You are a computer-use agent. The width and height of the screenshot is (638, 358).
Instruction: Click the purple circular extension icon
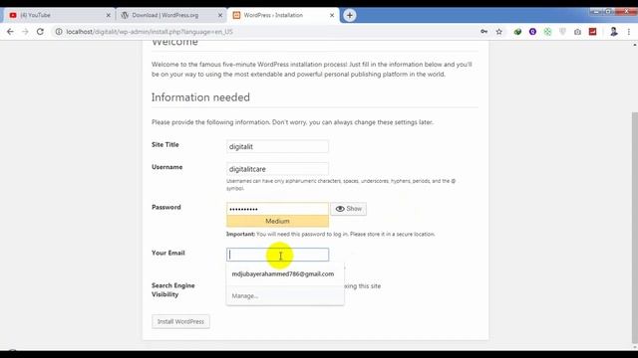coord(532,32)
